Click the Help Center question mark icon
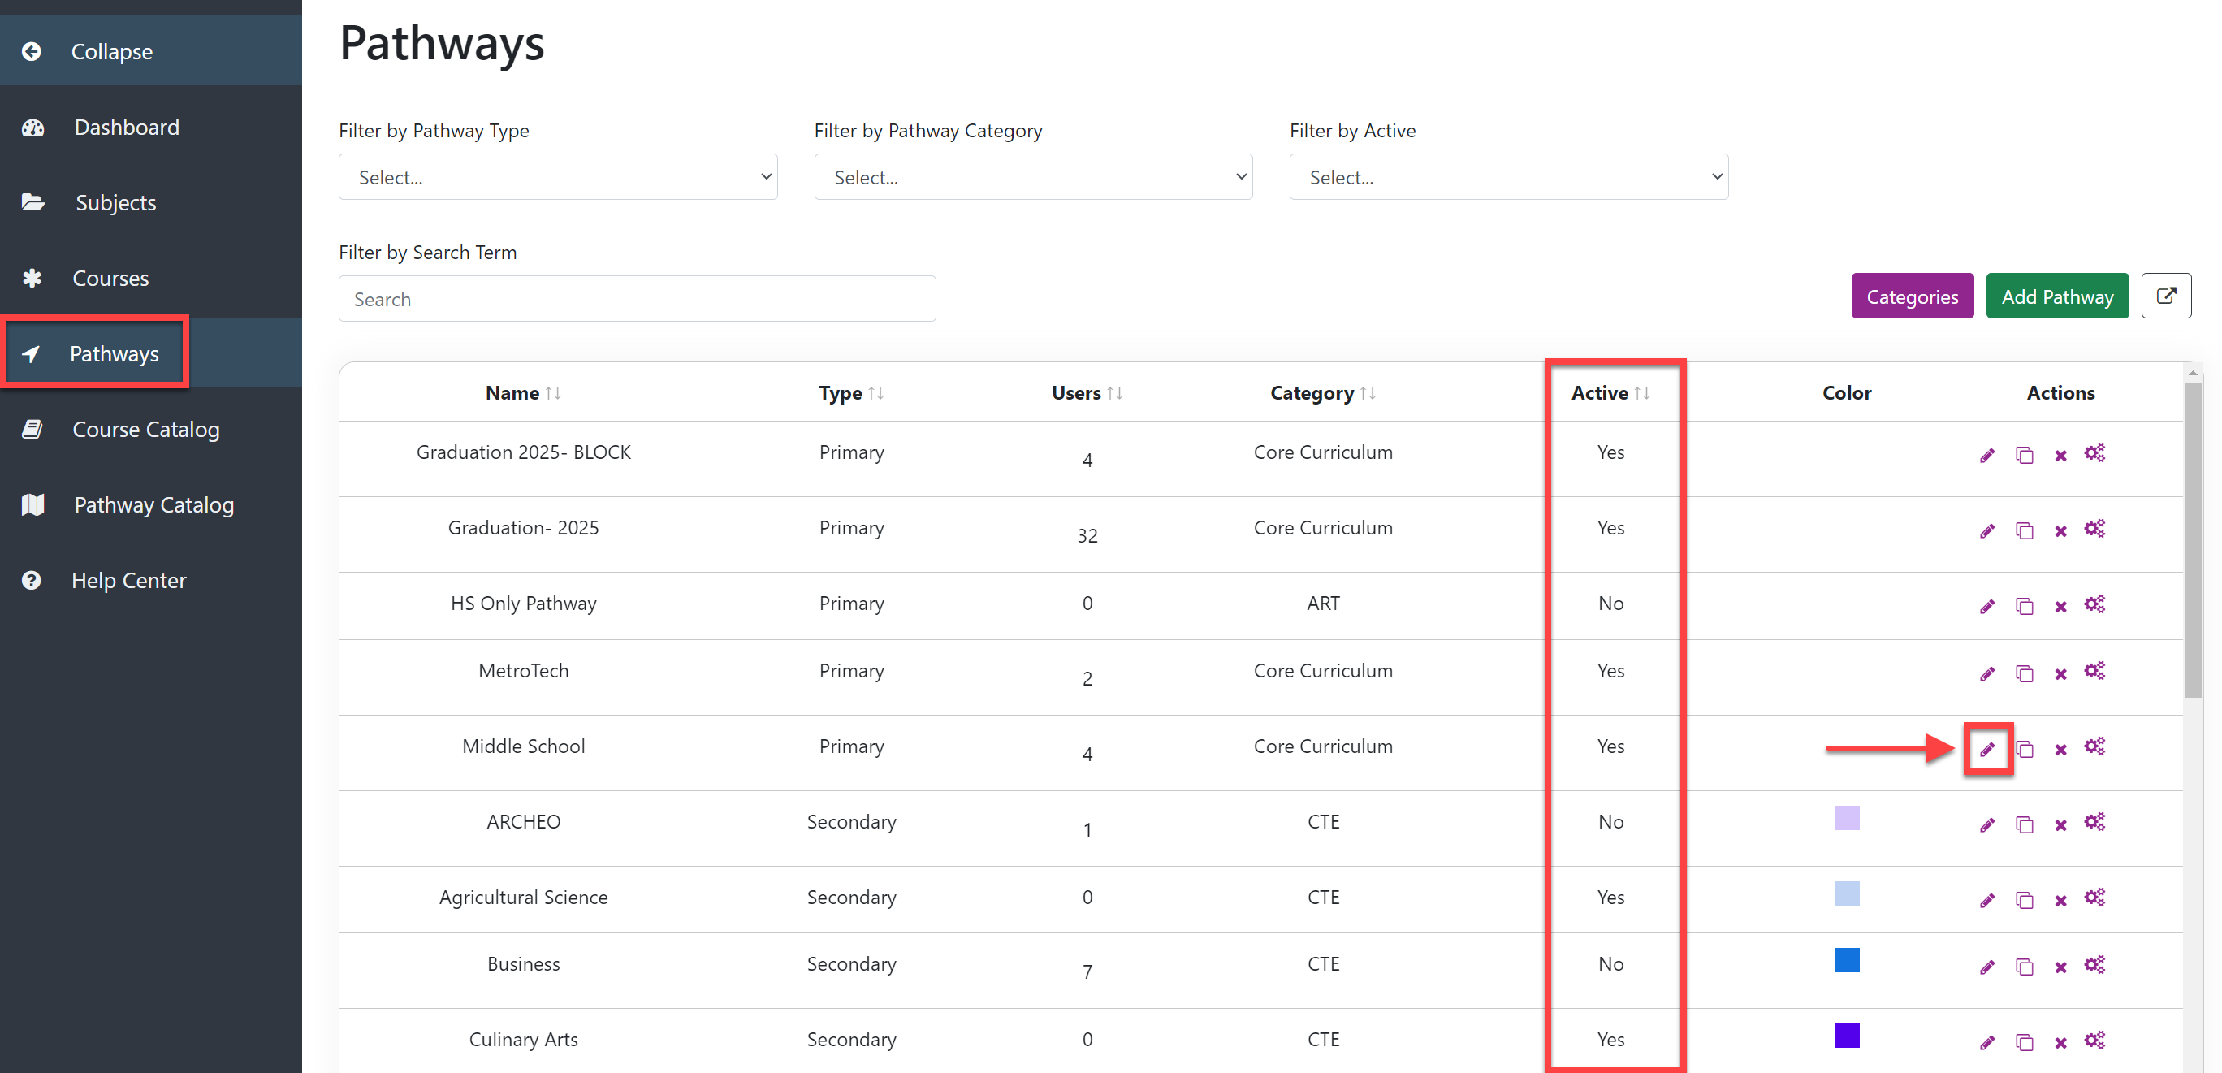Screen dimensions: 2222x1073 32,581
